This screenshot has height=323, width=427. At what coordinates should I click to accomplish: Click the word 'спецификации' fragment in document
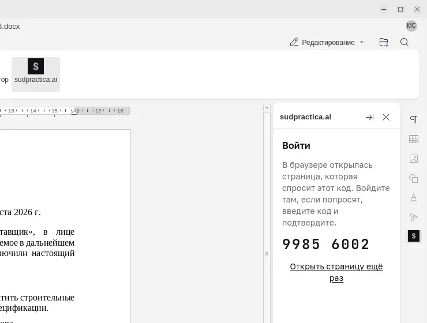point(24,308)
